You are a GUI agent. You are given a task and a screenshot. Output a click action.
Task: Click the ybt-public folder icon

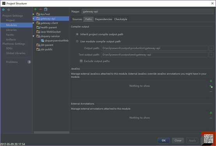click(38, 49)
